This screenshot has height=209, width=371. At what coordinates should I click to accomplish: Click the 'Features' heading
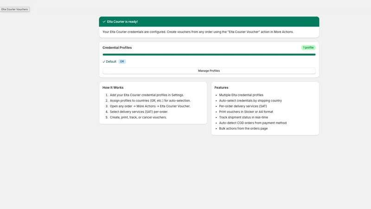(221, 88)
